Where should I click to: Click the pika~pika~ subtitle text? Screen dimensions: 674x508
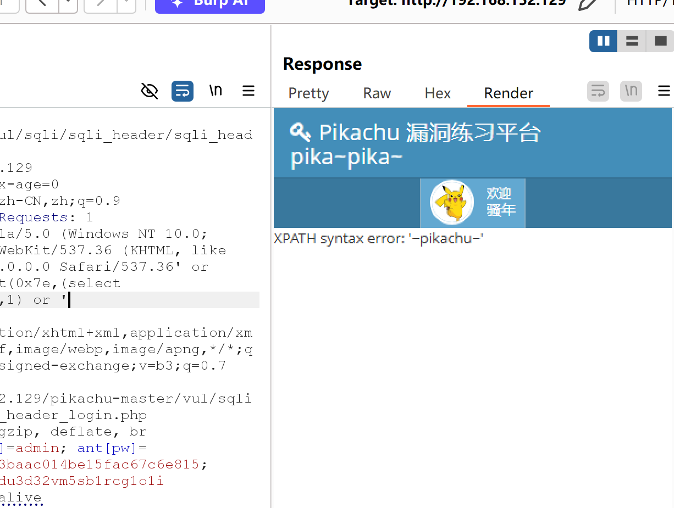pyautogui.click(x=346, y=158)
